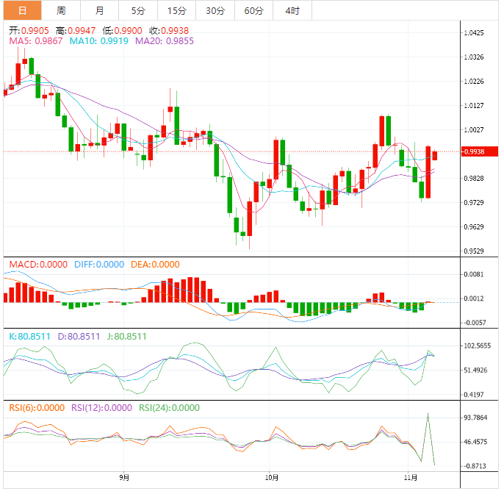Click the 1.0425 price axis value
The width and height of the screenshot is (504, 494).
(473, 33)
